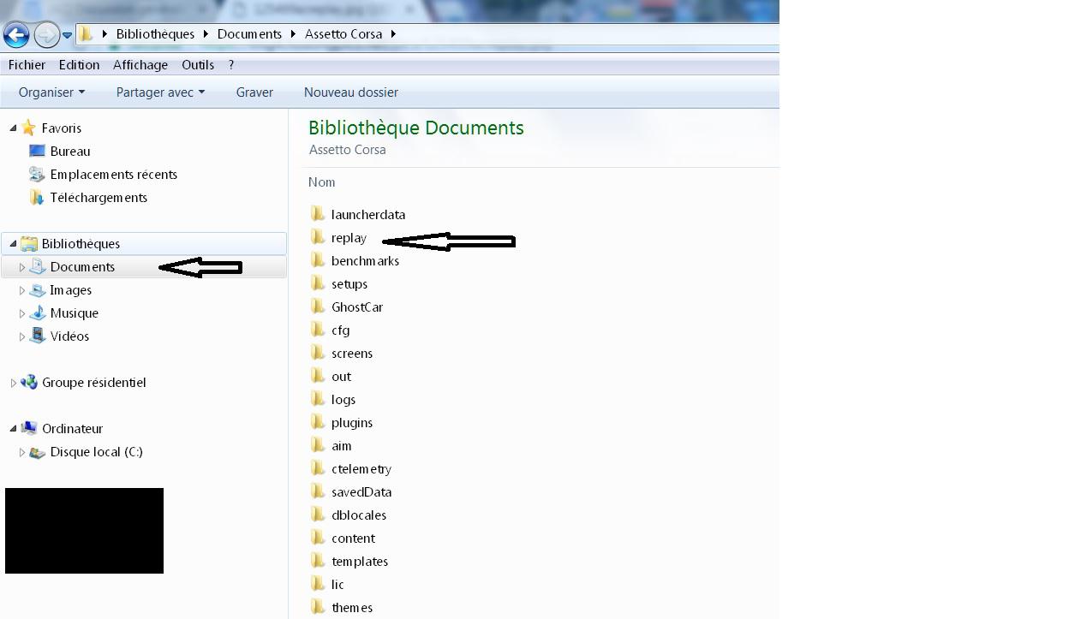The width and height of the screenshot is (1069, 619).
Task: Click the folder icon in the address bar
Action: pos(86,34)
